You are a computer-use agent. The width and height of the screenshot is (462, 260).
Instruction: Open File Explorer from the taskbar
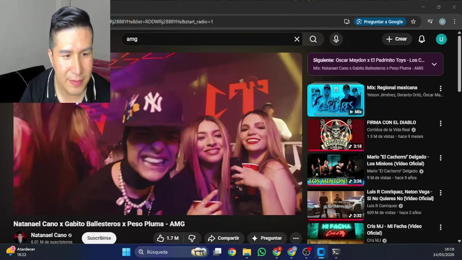click(x=247, y=252)
